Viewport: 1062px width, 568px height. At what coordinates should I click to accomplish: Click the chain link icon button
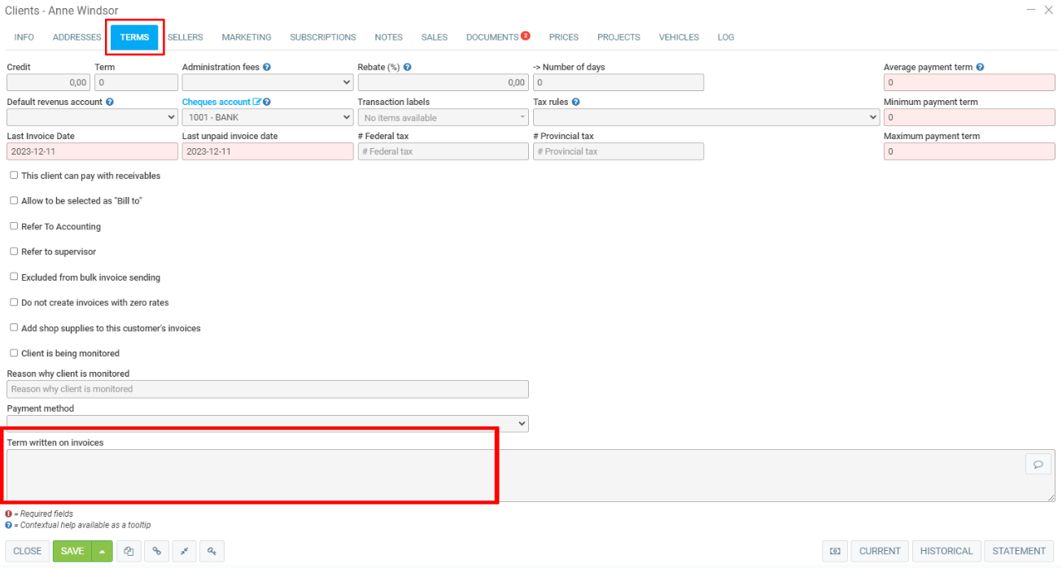[x=156, y=551]
